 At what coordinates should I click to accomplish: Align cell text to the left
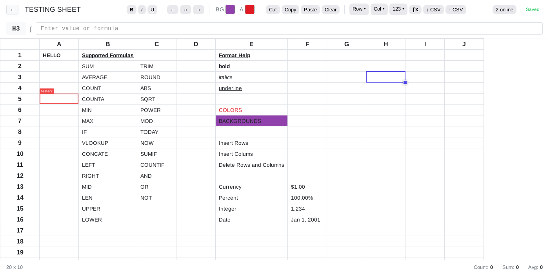173,9
